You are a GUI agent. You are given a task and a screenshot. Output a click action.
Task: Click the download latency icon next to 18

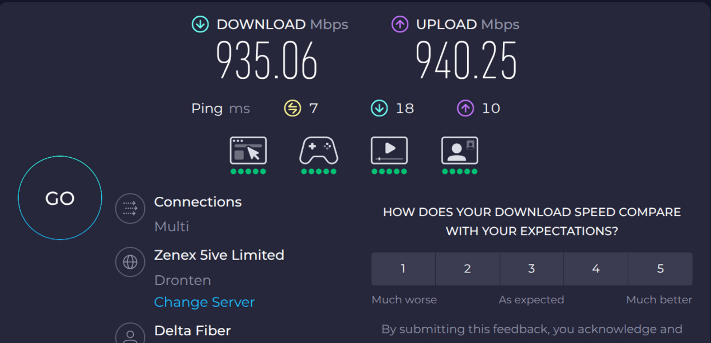379,108
